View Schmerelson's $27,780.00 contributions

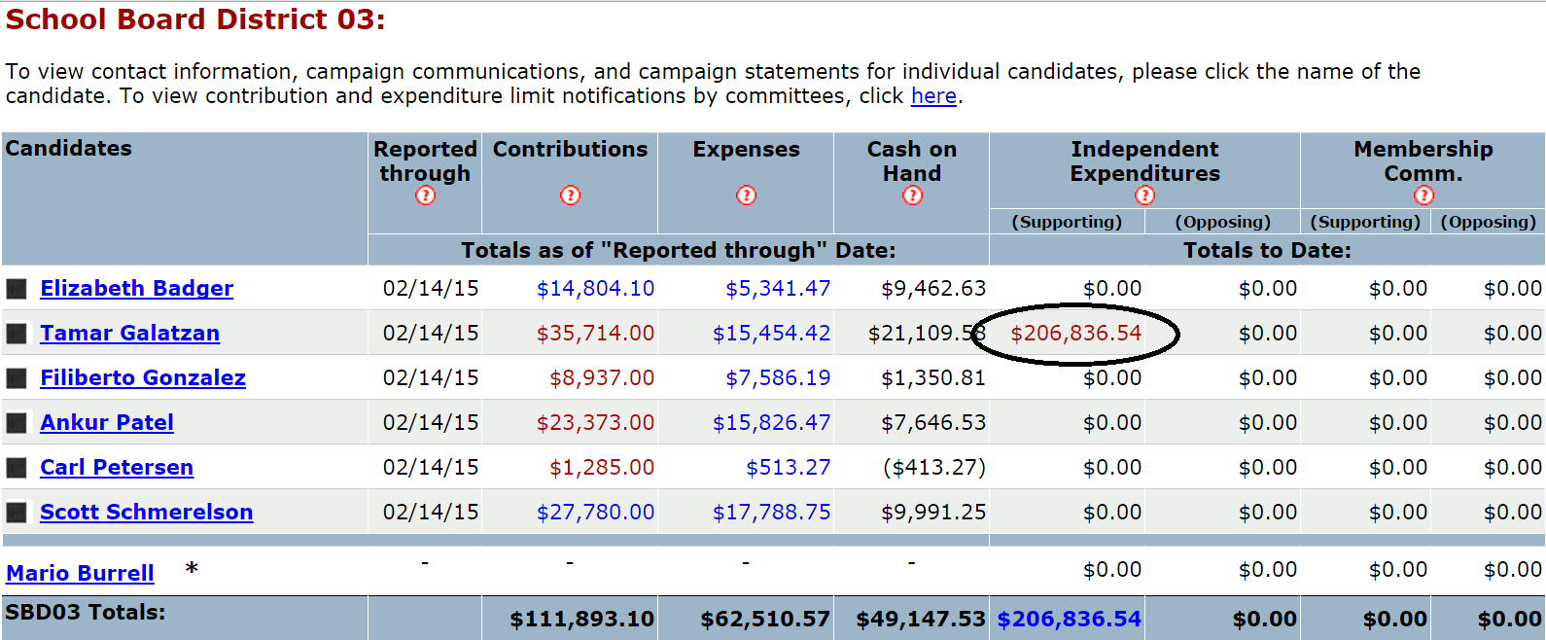[595, 513]
